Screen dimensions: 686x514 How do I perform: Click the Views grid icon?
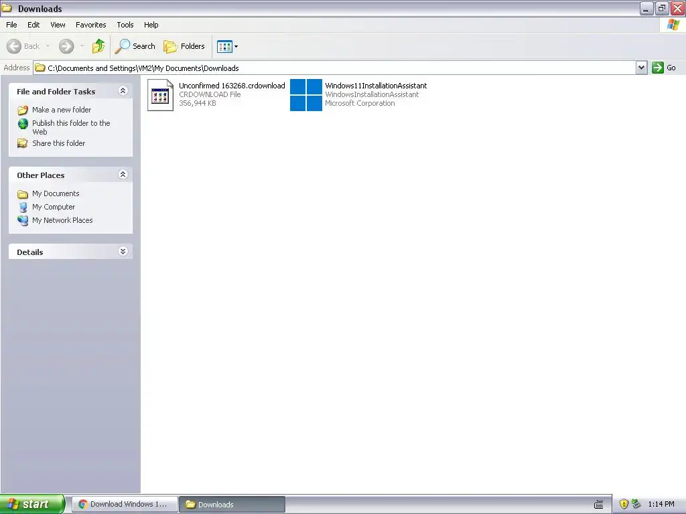(225, 46)
